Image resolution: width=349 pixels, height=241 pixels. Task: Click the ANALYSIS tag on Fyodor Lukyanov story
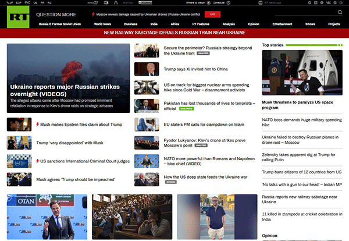pos(201,146)
